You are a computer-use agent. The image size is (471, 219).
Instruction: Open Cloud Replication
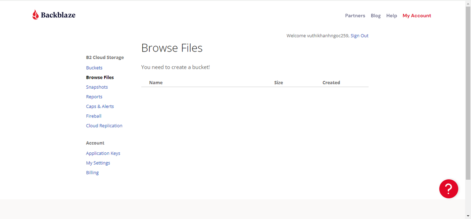[x=104, y=126]
